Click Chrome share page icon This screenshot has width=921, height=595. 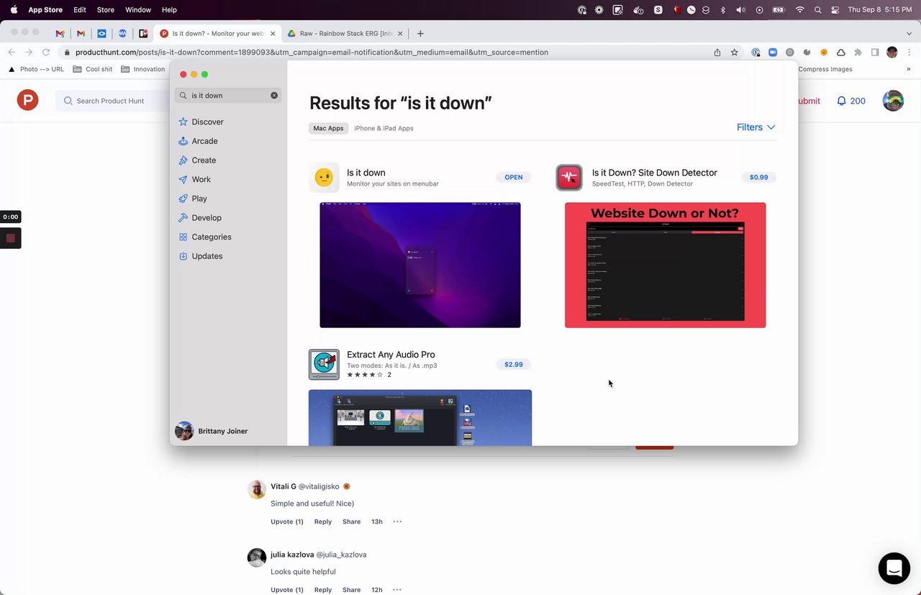coord(717,53)
